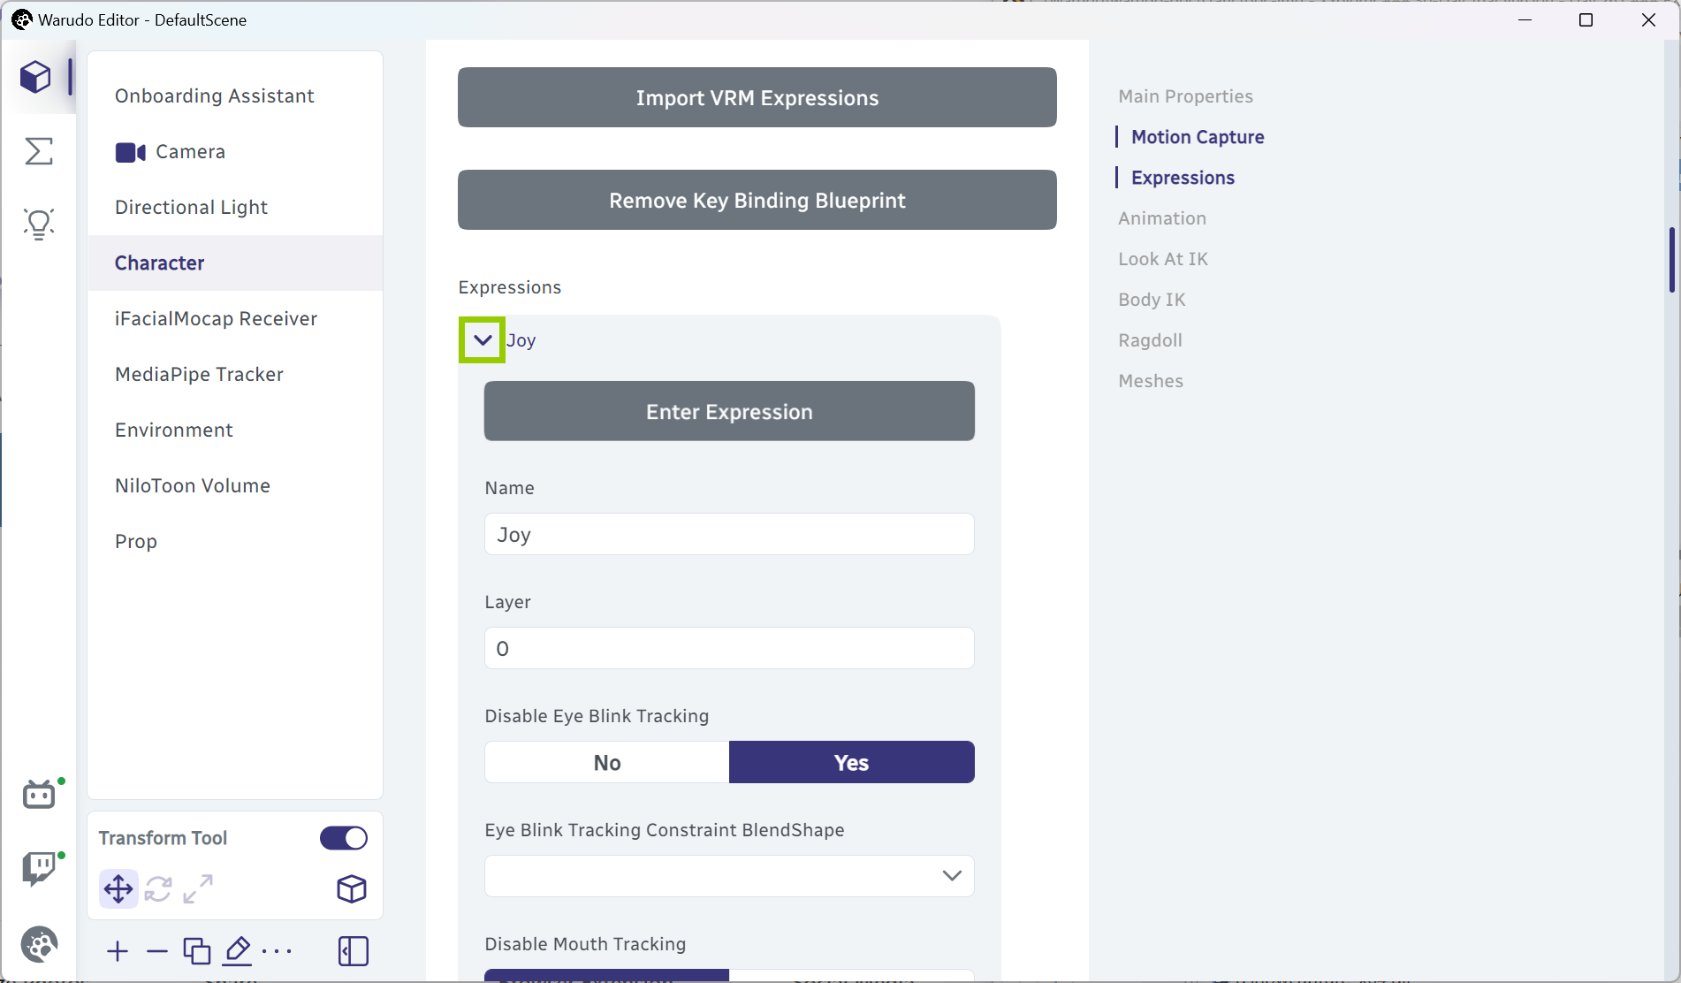
Task: Click the Layer input field
Action: pyautogui.click(x=729, y=648)
